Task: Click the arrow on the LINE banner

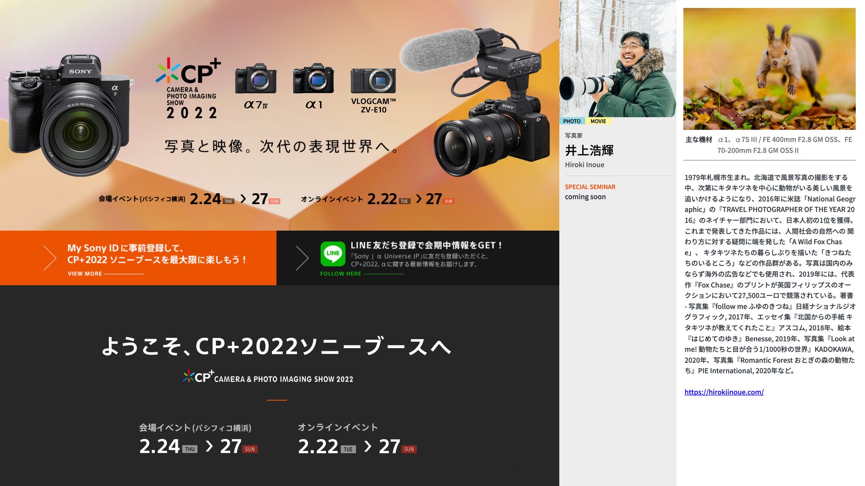Action: tap(302, 257)
